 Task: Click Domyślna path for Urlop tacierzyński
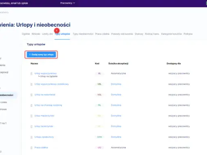point(116,126)
